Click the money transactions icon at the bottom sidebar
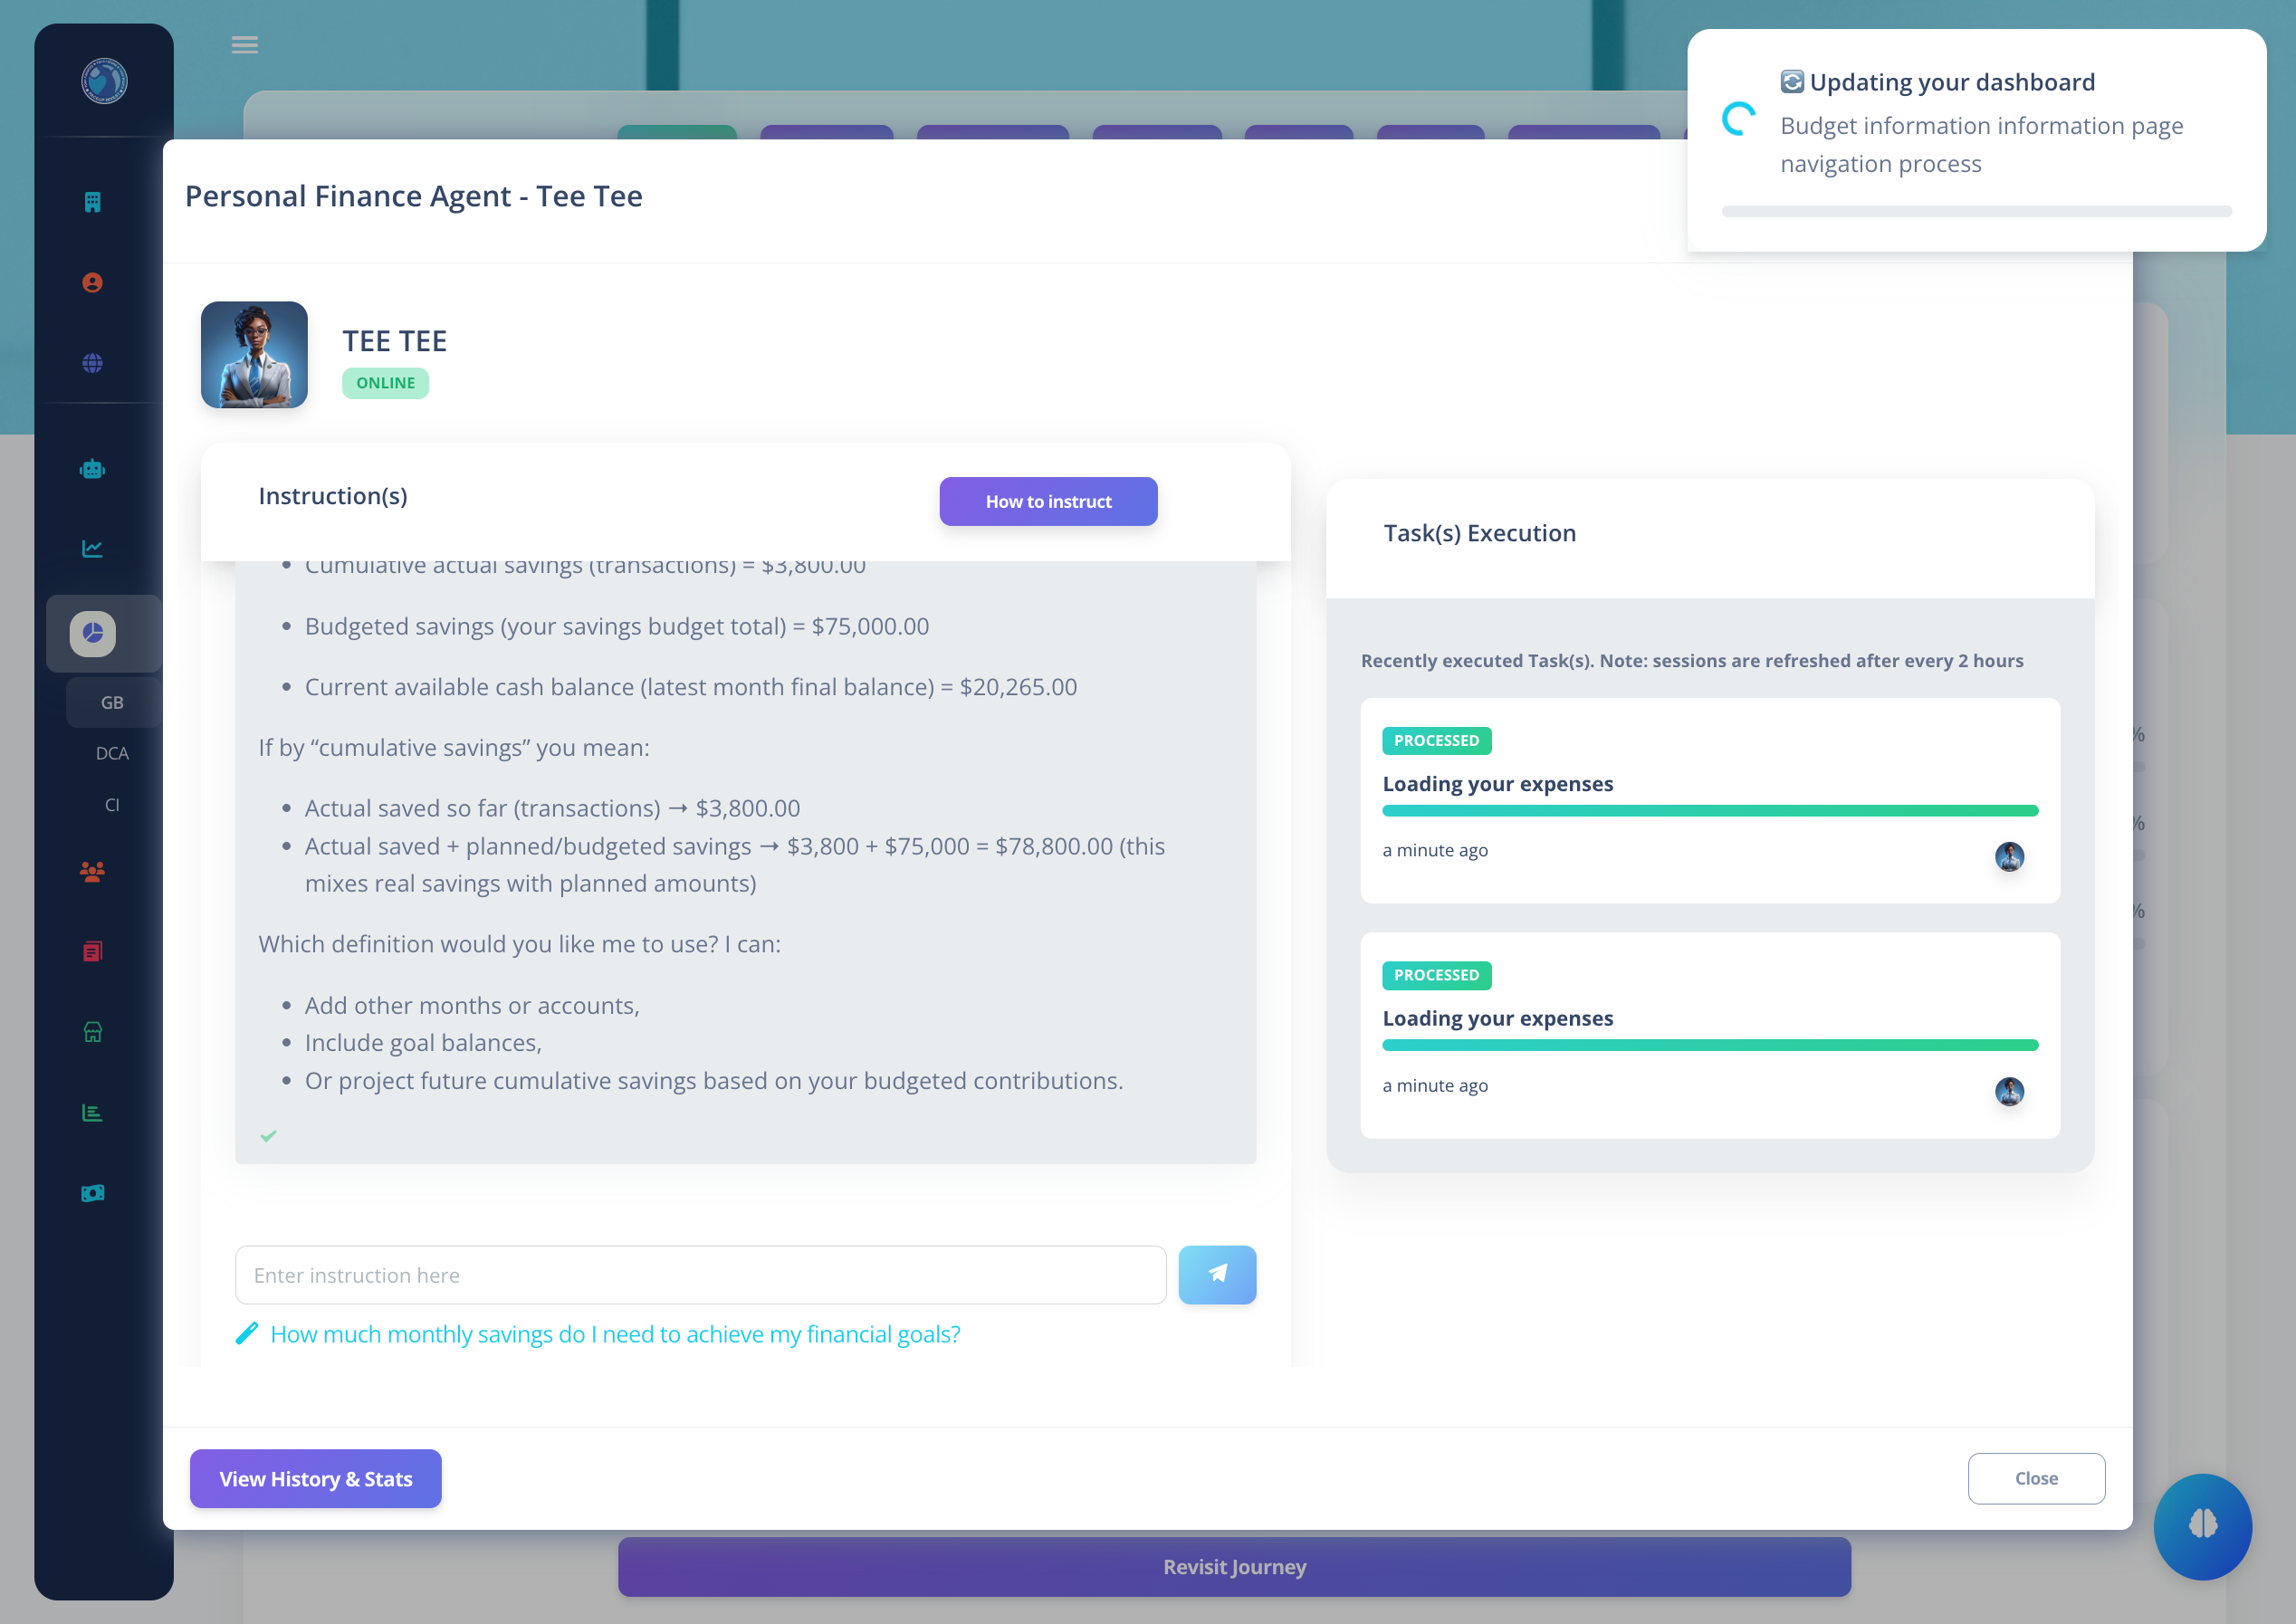Screen dimensions: 2296x1624 pyautogui.click(x=92, y=1192)
